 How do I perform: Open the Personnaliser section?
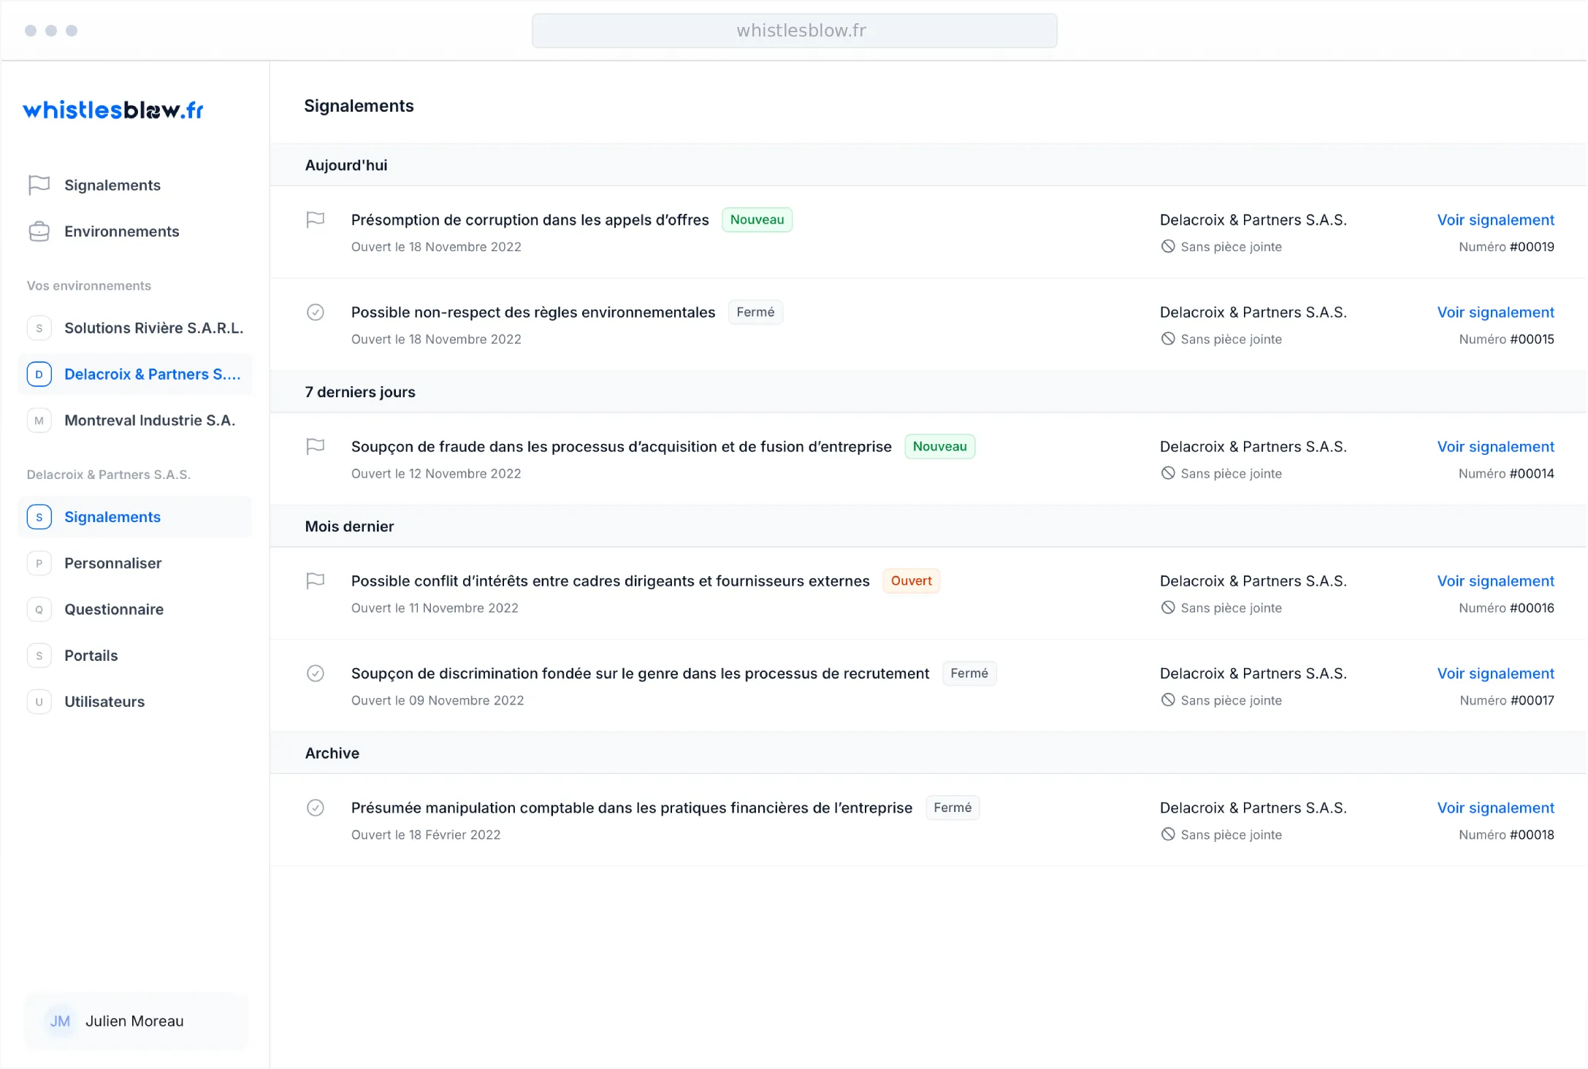click(x=112, y=563)
